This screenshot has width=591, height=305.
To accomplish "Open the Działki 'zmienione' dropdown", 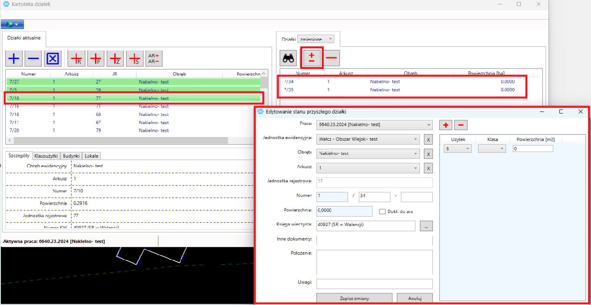I will point(316,39).
